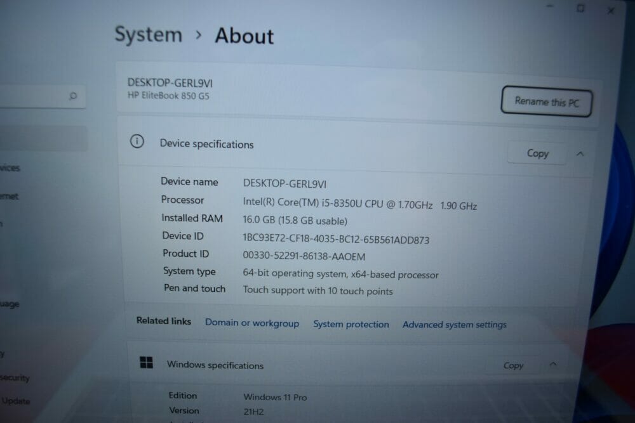Click the magnifier icon in the search box
The height and width of the screenshot is (423, 635).
73,96
